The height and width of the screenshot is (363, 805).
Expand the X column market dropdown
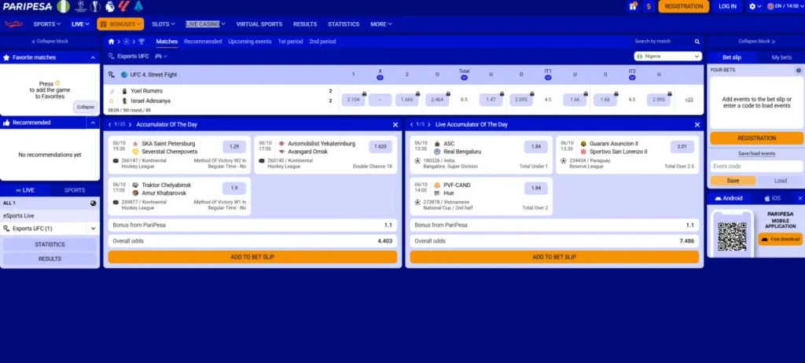tap(380, 78)
